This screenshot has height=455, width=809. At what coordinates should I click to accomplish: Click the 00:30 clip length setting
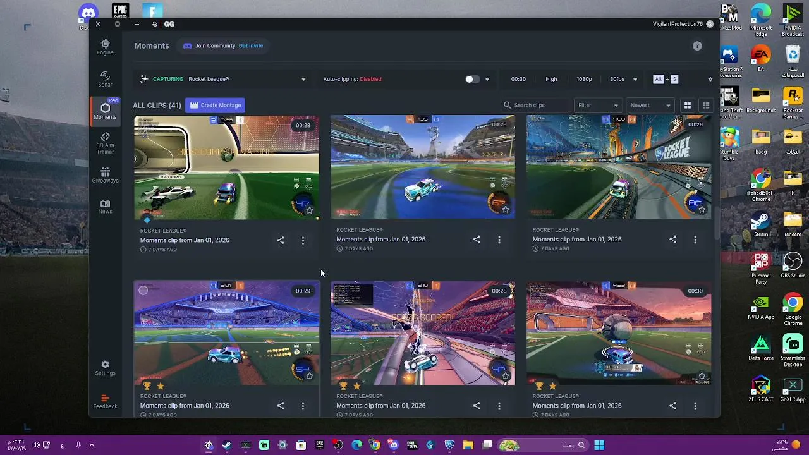point(518,79)
